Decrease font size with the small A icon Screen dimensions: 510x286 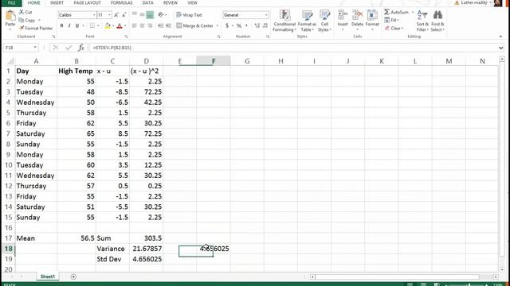click(x=124, y=15)
